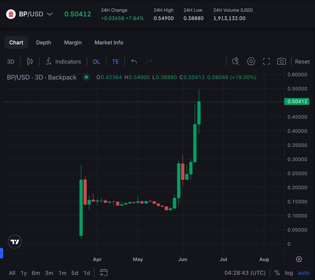Image resolution: width=315 pixels, height=280 pixels.
Task: Select the All time range
Action: pos(12,273)
